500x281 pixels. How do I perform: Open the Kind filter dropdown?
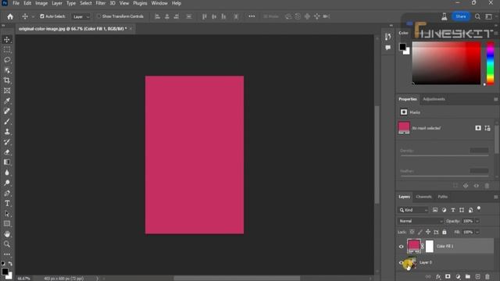pos(413,210)
